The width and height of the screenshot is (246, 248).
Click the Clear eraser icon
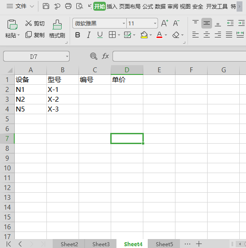176,35
